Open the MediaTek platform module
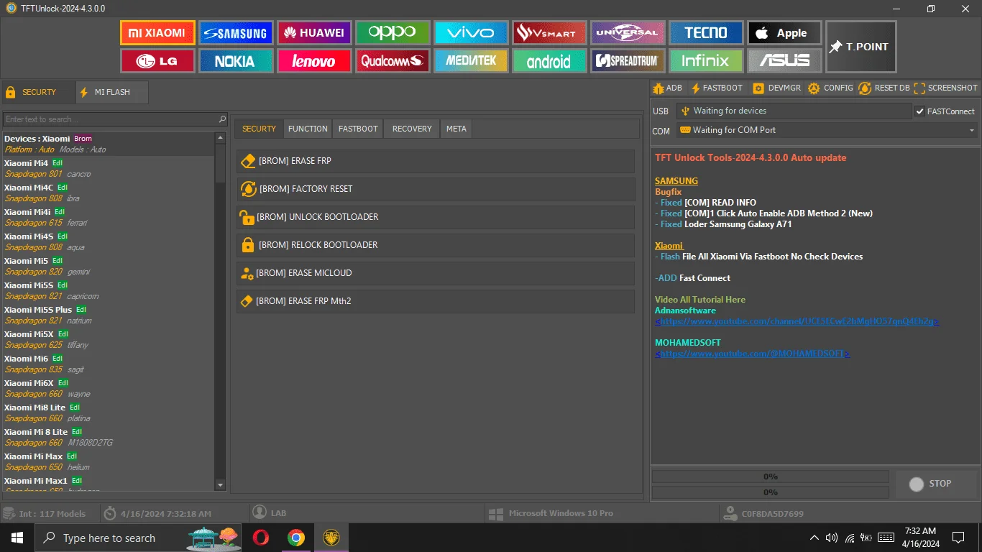The width and height of the screenshot is (982, 552). 470,61
